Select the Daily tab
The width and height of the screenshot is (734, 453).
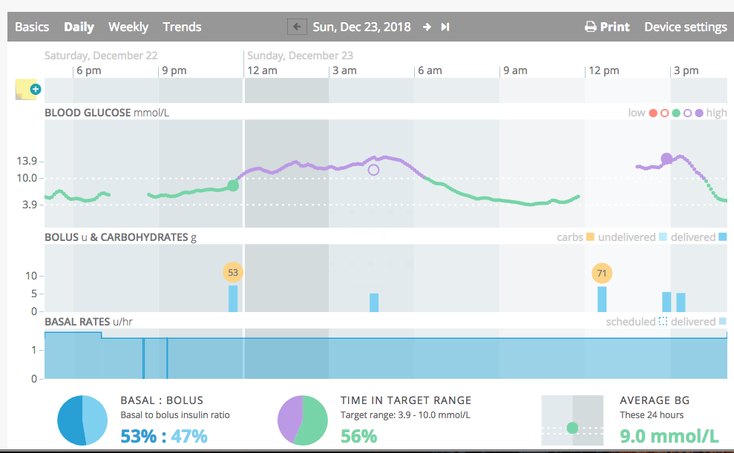79,27
